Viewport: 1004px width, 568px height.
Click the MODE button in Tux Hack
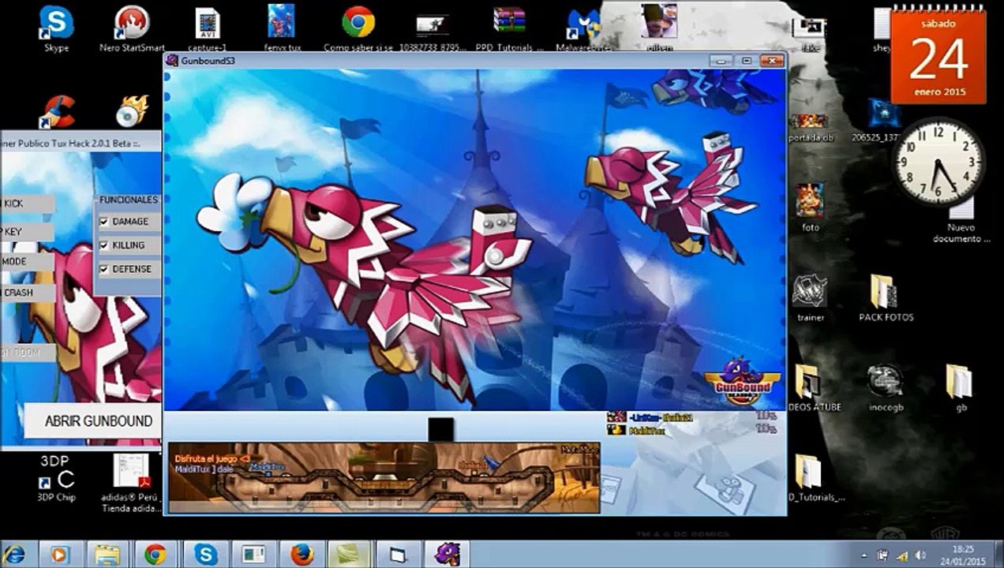pyautogui.click(x=27, y=261)
